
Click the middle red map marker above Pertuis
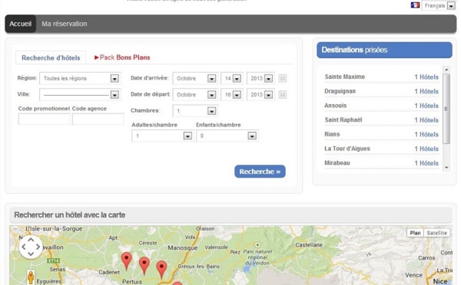click(x=144, y=266)
